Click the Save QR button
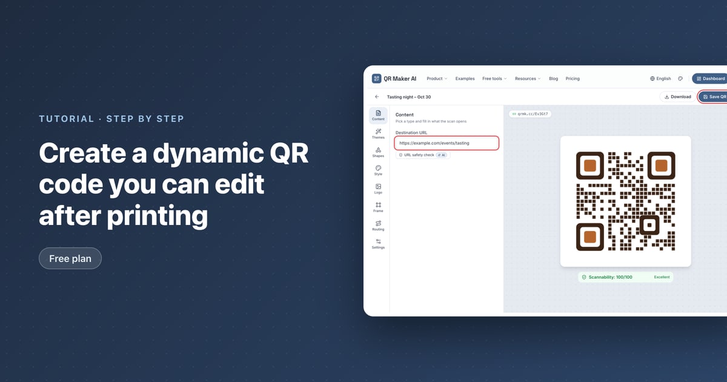The image size is (727, 382). click(714, 96)
